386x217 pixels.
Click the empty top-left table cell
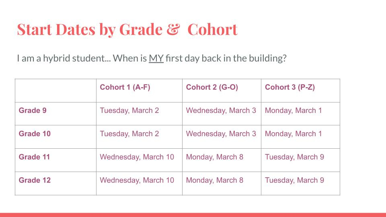click(55, 90)
